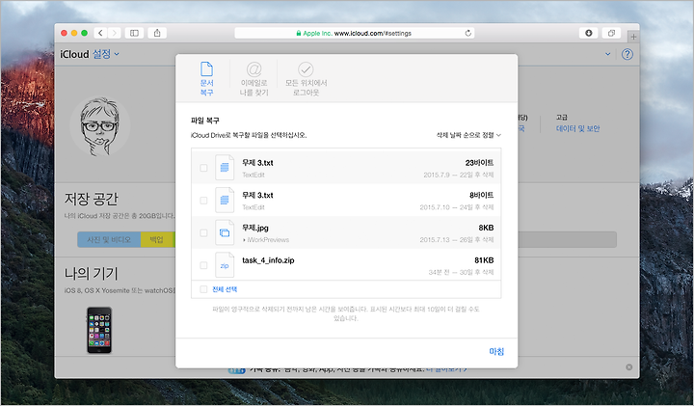Click the task_4_info.zip file icon

pyautogui.click(x=225, y=265)
